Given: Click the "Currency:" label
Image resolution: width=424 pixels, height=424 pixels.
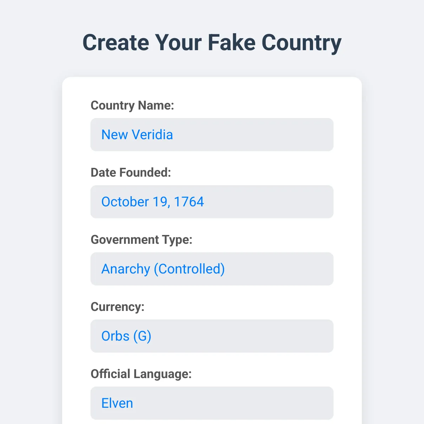Looking at the screenshot, I should click(117, 307).
